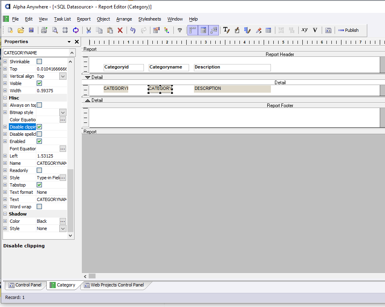Click the V variable toolbar icon
The width and height of the screenshot is (385, 307).
tap(315, 30)
